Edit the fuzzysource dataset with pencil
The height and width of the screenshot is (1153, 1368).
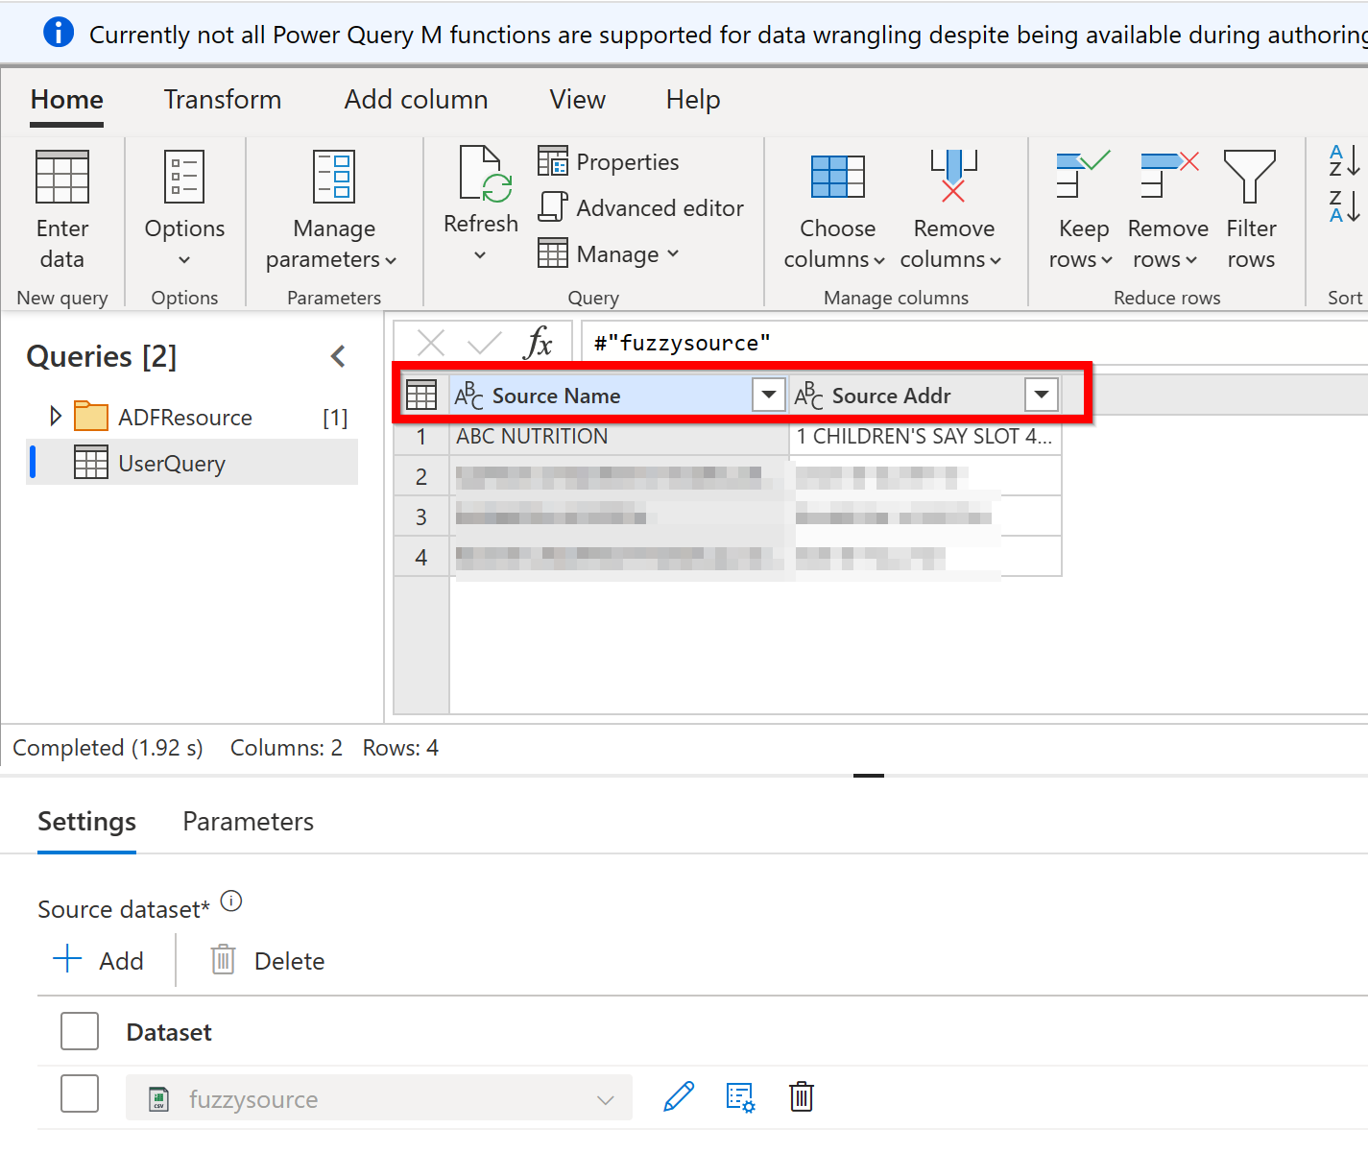coord(679,1097)
